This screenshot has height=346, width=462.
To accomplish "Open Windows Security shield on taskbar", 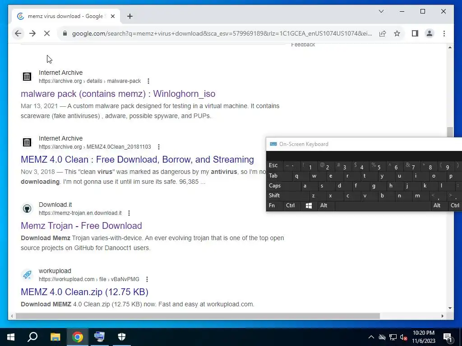I will [x=122, y=337].
